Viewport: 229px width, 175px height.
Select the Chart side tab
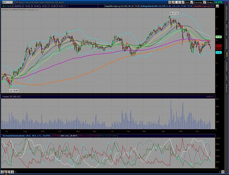click(227, 55)
